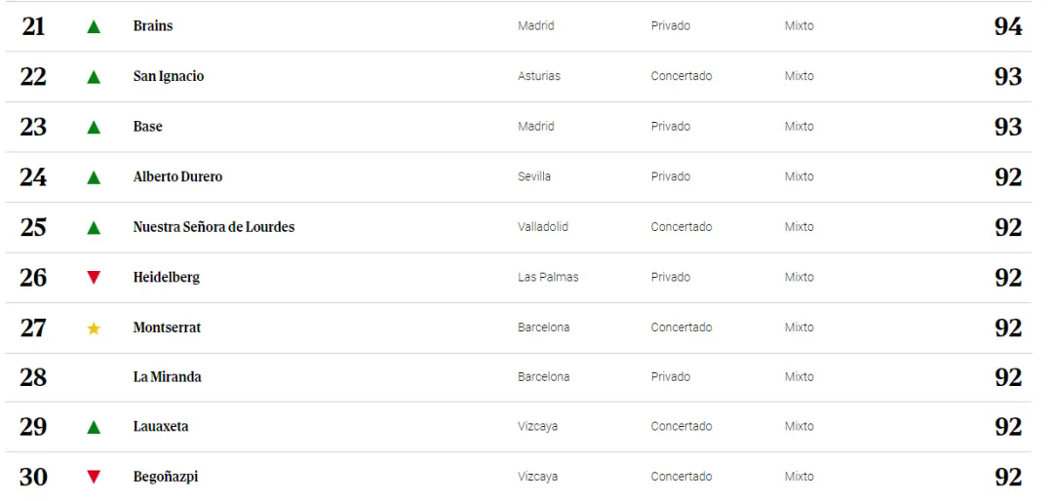Viewport: 1053px width, 501px height.
Task: Click the green arrow for Alberto Durero
Action: [94, 177]
